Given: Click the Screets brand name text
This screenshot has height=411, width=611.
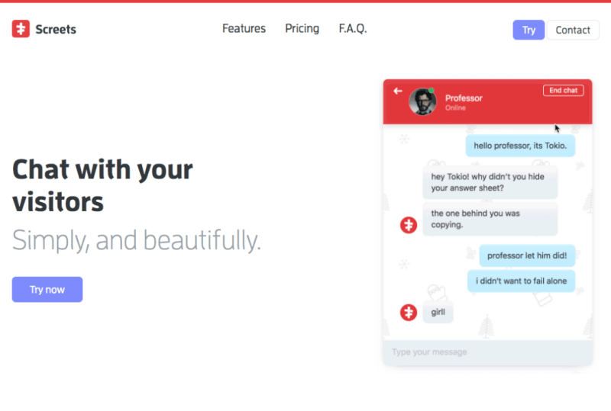Looking at the screenshot, I should click(x=56, y=30).
